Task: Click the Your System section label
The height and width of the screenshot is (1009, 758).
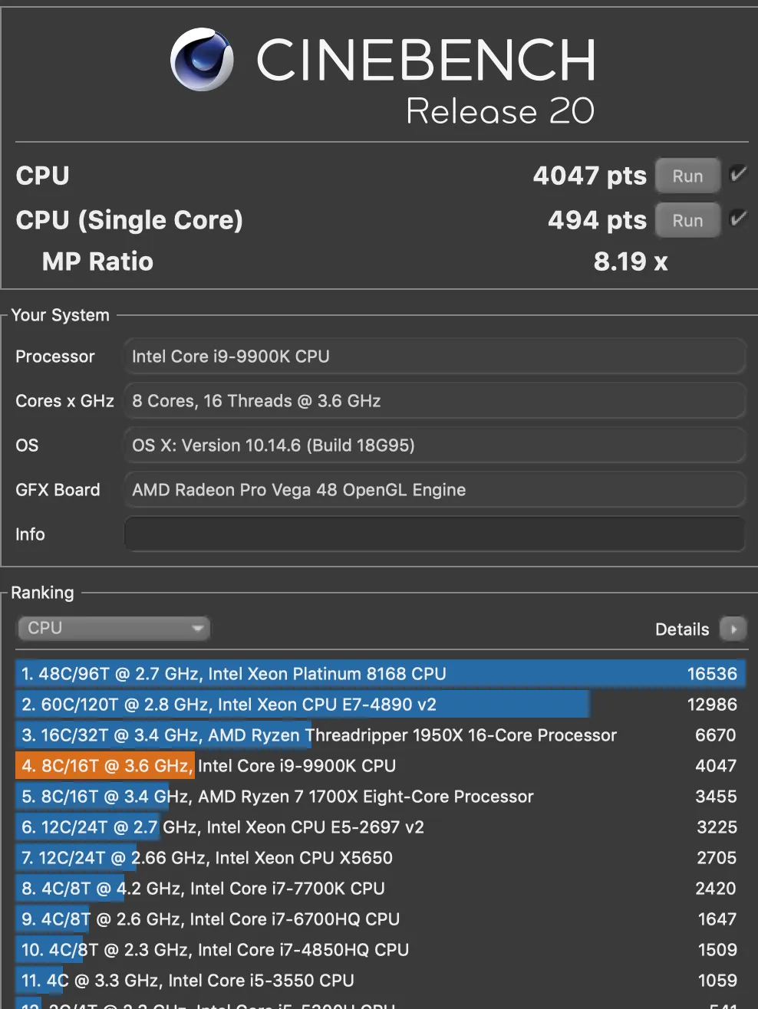Action: (x=61, y=314)
